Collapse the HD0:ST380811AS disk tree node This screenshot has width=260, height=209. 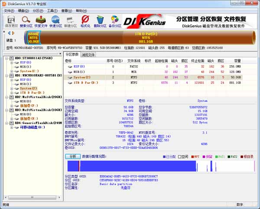click(x=6, y=58)
